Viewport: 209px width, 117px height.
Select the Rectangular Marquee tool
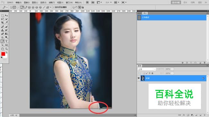[x=2, y=16]
